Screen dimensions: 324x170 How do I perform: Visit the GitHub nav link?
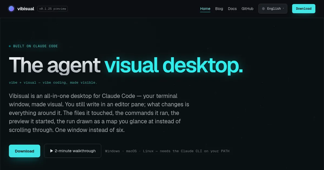click(x=247, y=9)
